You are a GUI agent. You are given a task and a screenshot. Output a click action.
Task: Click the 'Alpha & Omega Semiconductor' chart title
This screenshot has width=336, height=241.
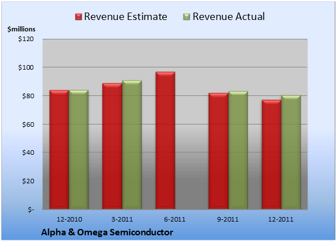click(x=107, y=232)
